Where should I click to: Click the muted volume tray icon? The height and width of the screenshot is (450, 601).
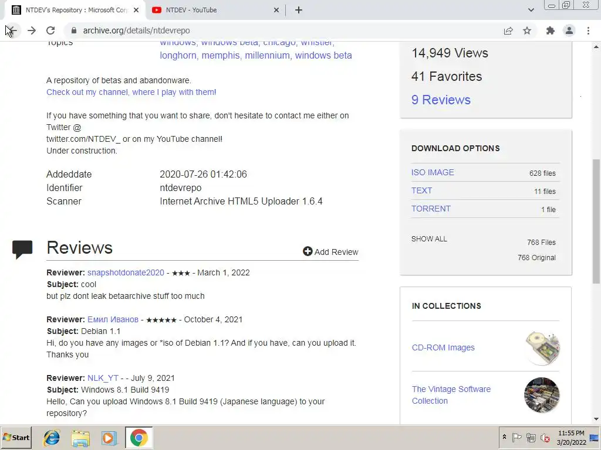coord(545,437)
